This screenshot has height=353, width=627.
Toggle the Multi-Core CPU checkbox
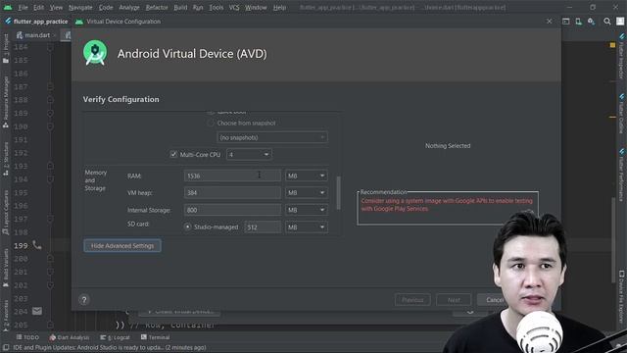pyautogui.click(x=173, y=154)
